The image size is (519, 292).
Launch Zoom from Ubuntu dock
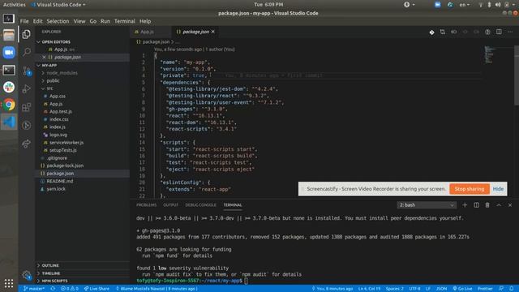click(9, 52)
